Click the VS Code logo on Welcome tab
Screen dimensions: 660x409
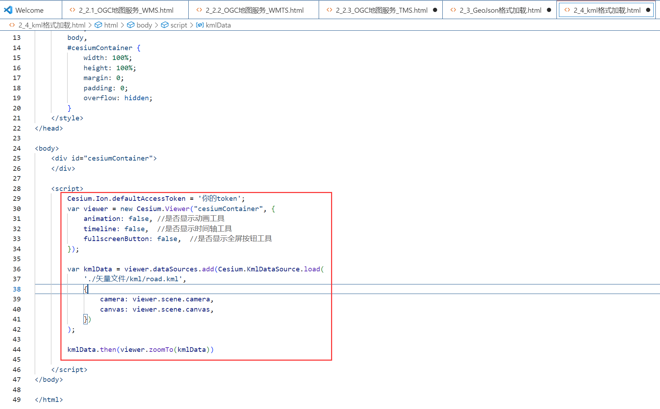click(x=8, y=10)
